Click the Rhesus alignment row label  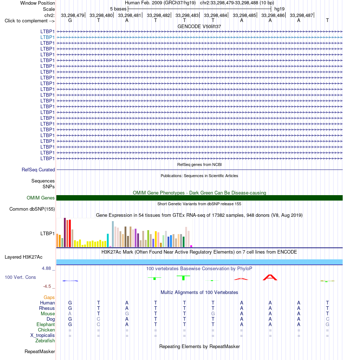47,308
